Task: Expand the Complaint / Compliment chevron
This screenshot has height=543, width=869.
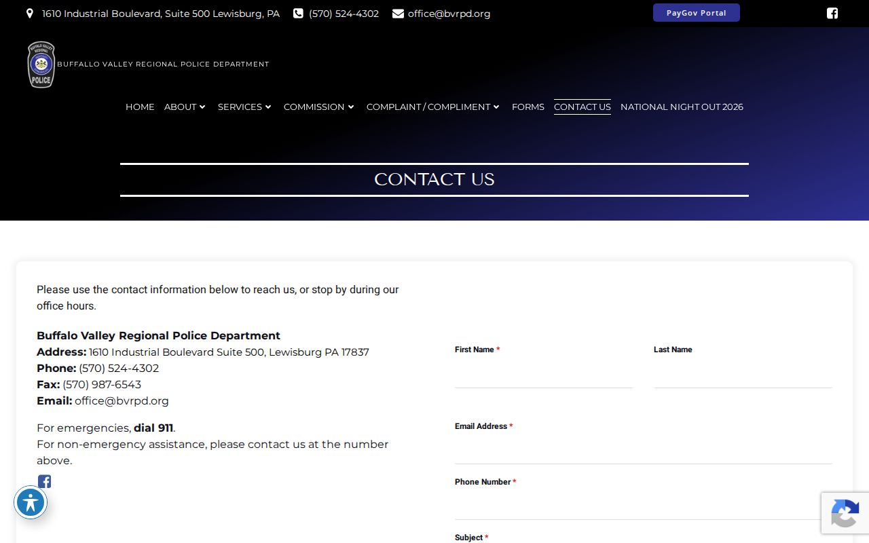Action: click(x=496, y=107)
